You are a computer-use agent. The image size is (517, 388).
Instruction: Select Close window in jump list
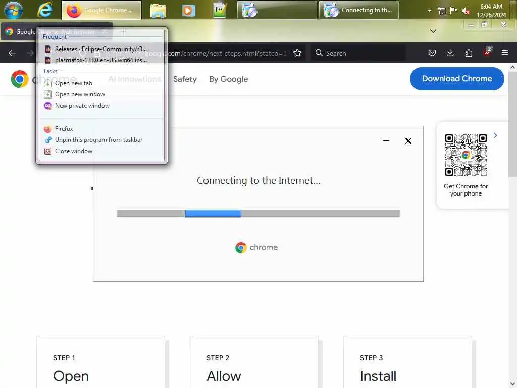101,151
